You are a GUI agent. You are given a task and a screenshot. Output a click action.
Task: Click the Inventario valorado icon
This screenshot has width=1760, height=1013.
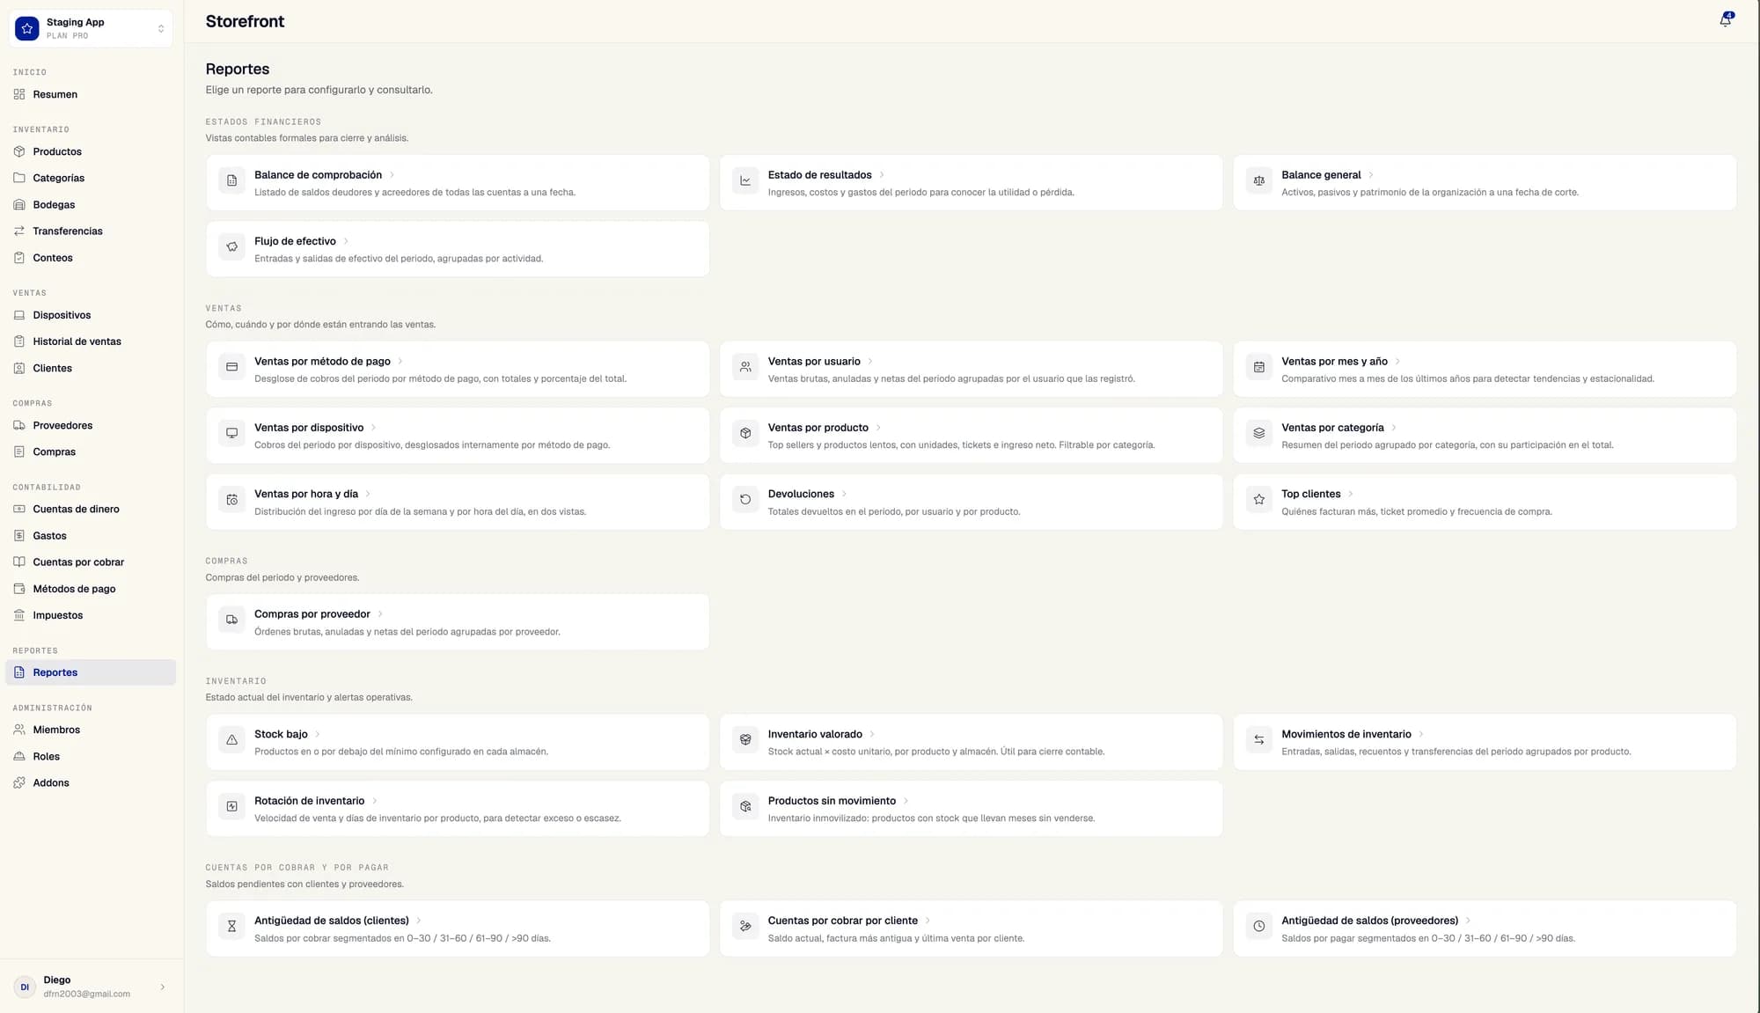[745, 739]
